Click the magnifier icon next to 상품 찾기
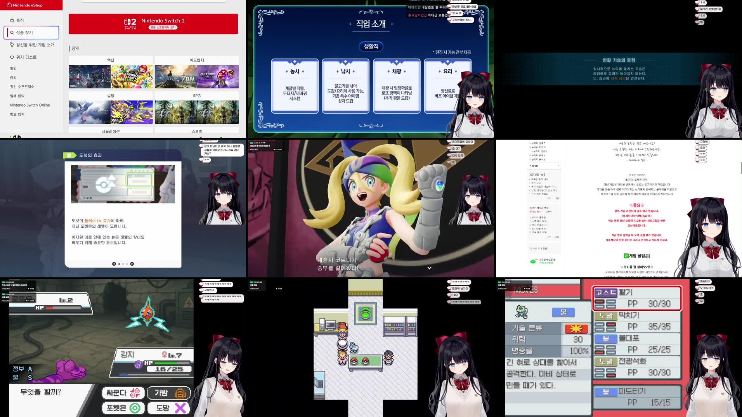The image size is (742, 417). coord(12,33)
